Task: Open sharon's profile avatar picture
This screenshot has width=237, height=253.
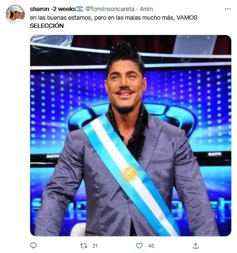Action: click(x=15, y=14)
